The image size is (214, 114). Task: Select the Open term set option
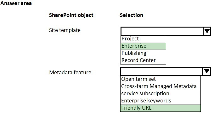click(x=160, y=79)
